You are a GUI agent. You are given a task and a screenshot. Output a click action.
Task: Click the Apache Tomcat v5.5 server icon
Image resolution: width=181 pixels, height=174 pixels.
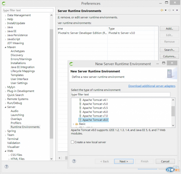[80, 108]
